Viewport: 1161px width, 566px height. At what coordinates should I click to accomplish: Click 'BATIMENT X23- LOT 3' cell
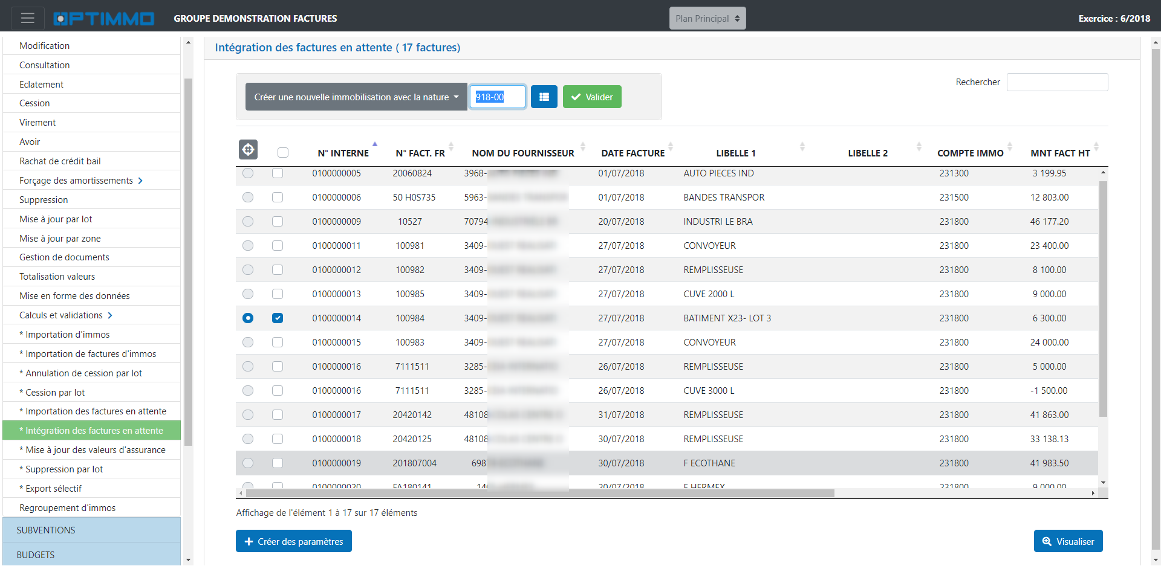coord(727,318)
